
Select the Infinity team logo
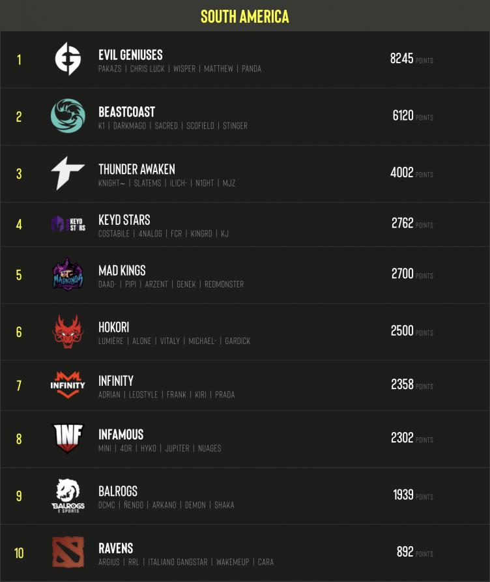coord(68,385)
